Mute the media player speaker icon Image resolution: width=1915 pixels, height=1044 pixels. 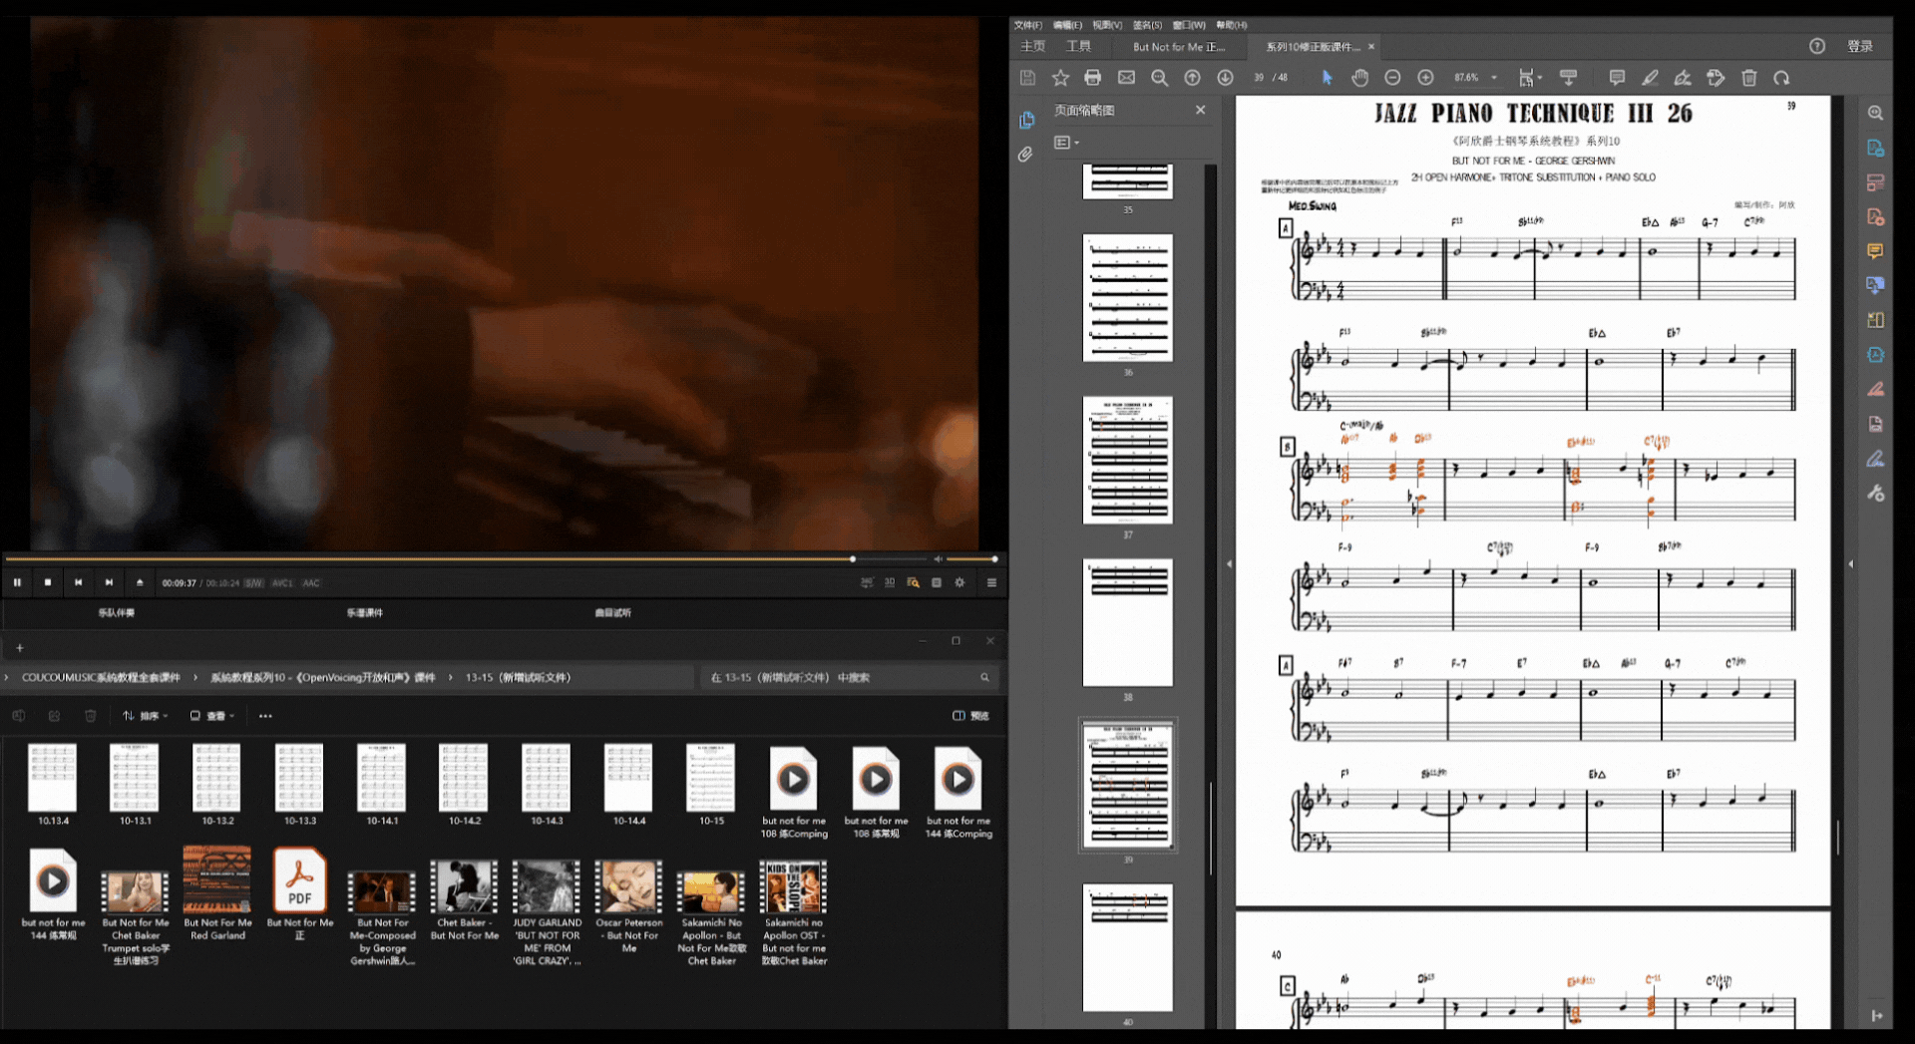pos(938,559)
